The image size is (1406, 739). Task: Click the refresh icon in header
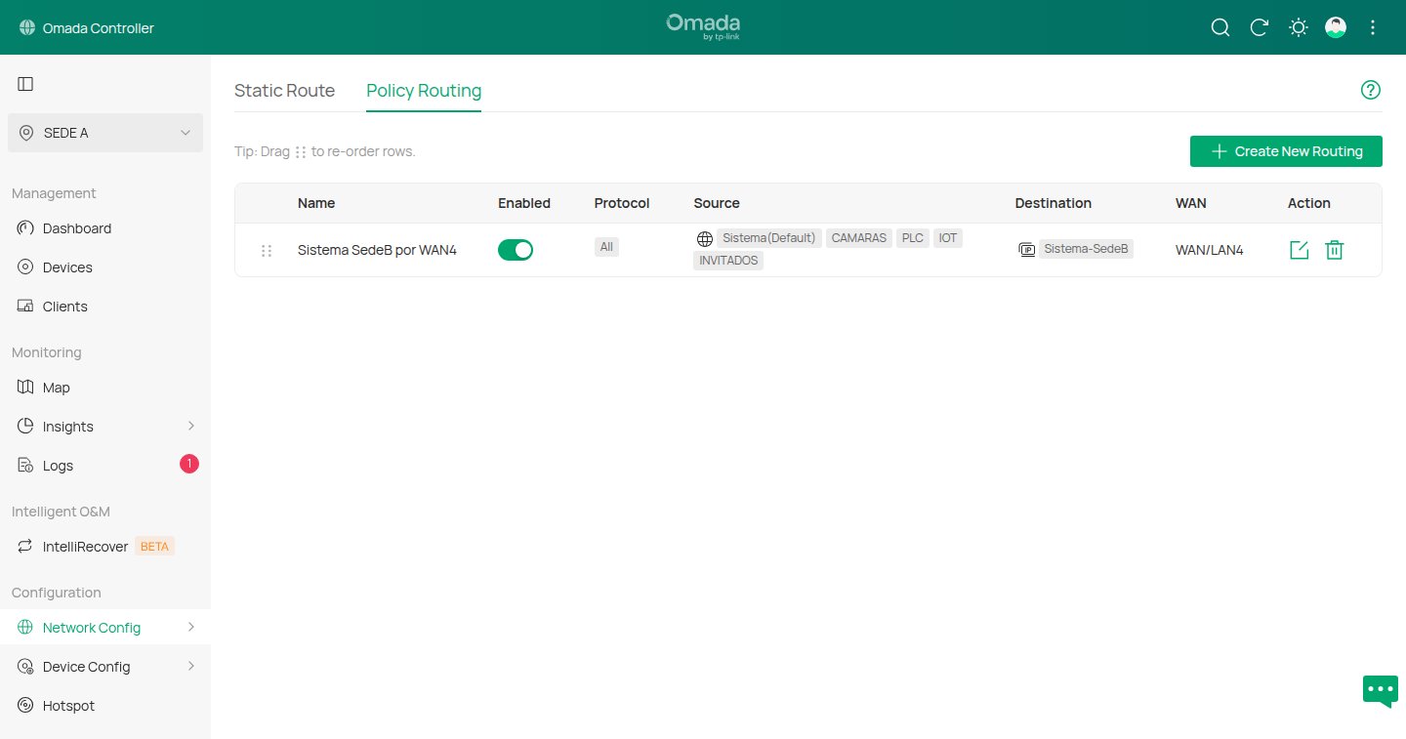pos(1260,27)
